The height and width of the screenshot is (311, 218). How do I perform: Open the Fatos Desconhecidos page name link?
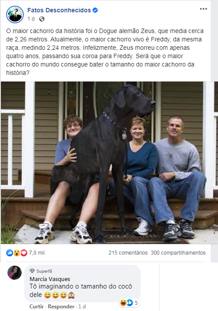(x=59, y=10)
